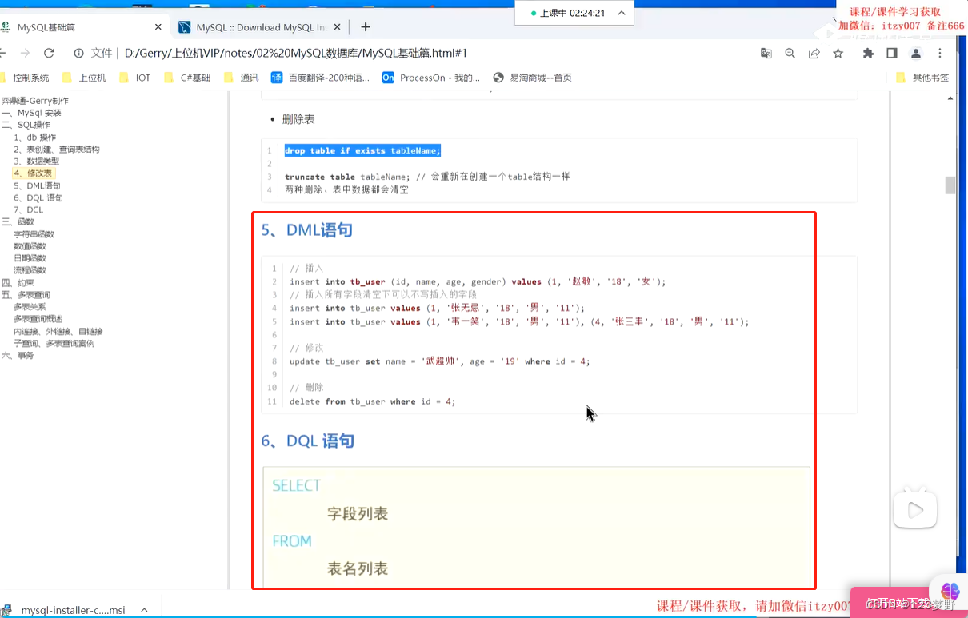
Task: Open 多表查询概述 outline entry
Action: [38, 319]
